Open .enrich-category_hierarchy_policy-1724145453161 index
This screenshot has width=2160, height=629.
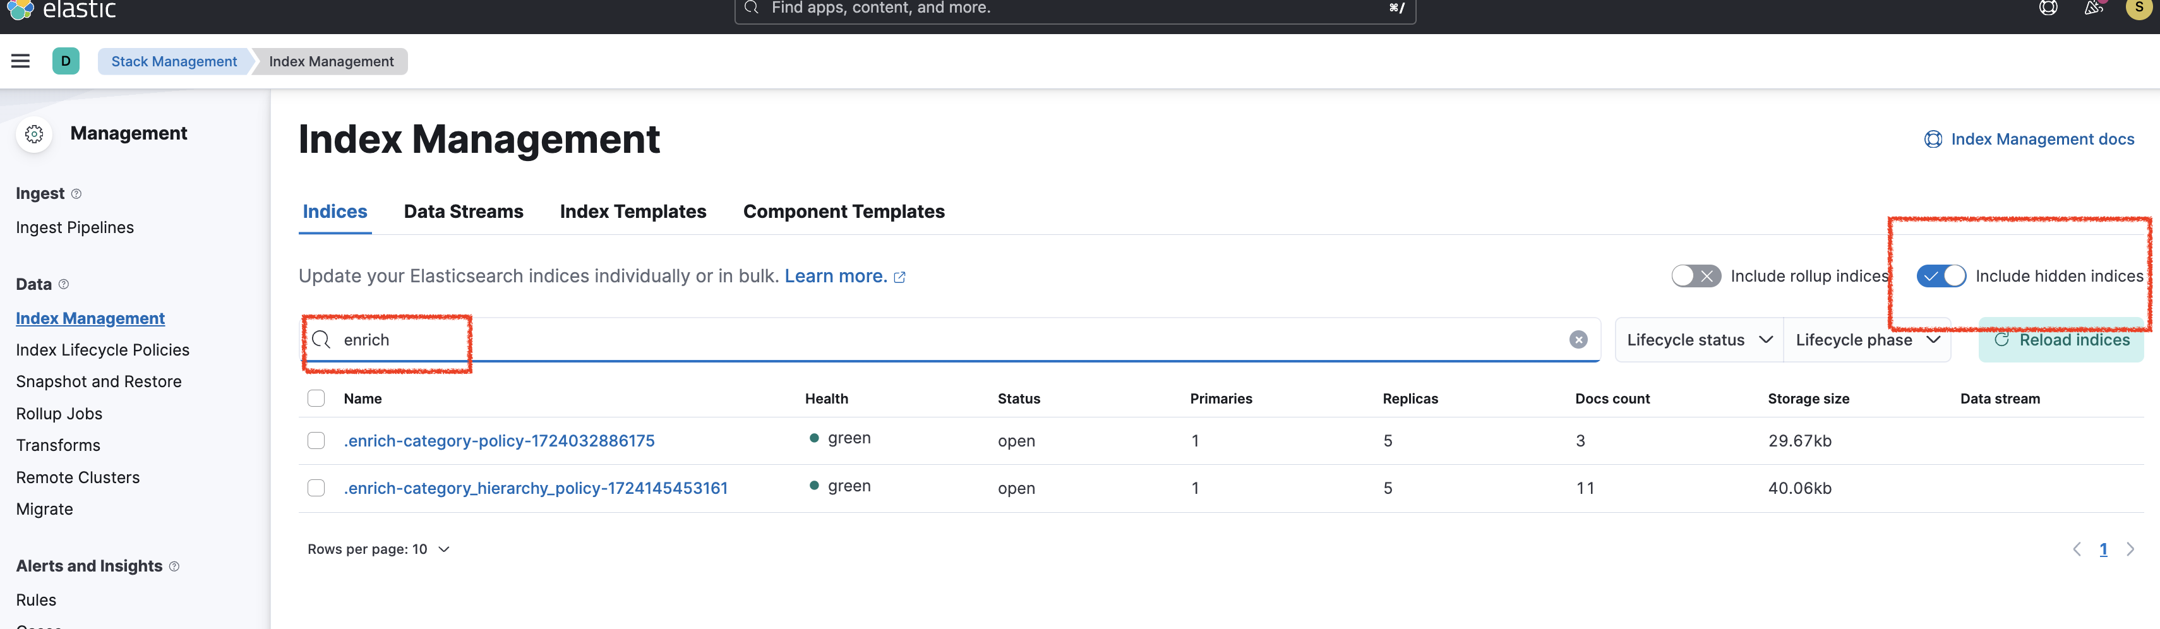536,488
